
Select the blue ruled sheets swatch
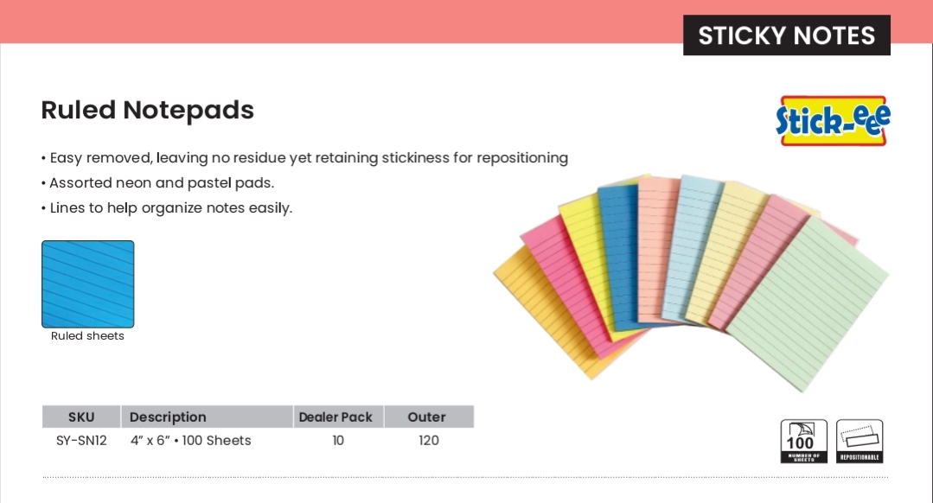point(88,283)
